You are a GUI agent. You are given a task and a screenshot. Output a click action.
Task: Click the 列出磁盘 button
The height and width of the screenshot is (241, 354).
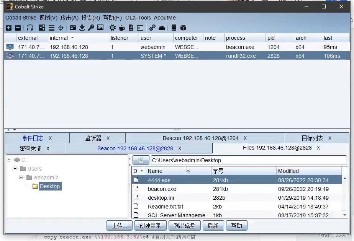click(184, 226)
